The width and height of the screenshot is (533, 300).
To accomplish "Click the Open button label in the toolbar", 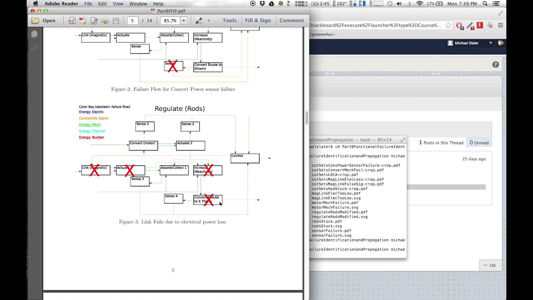I will 49,20.
